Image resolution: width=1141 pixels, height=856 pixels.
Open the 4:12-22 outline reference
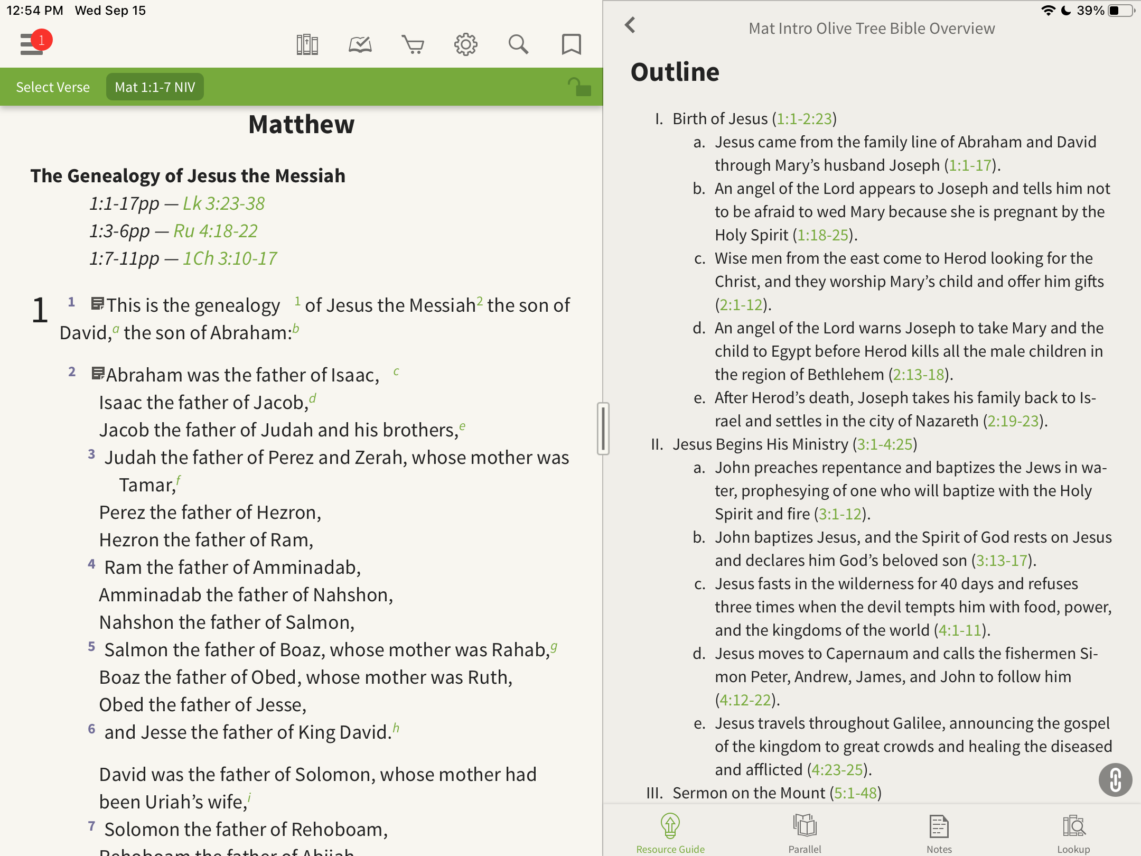[x=745, y=700]
